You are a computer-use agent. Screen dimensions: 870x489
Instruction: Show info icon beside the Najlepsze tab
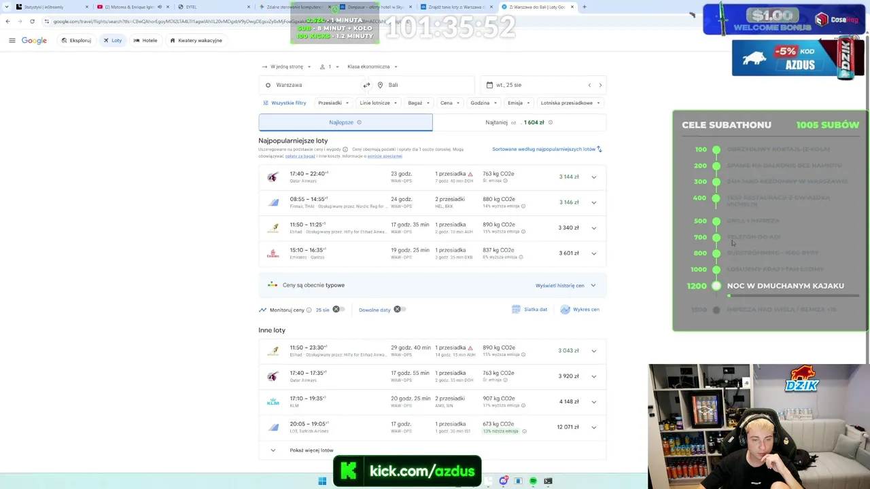point(359,122)
